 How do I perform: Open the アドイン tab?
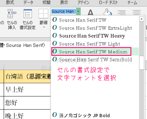[x=83, y=2]
